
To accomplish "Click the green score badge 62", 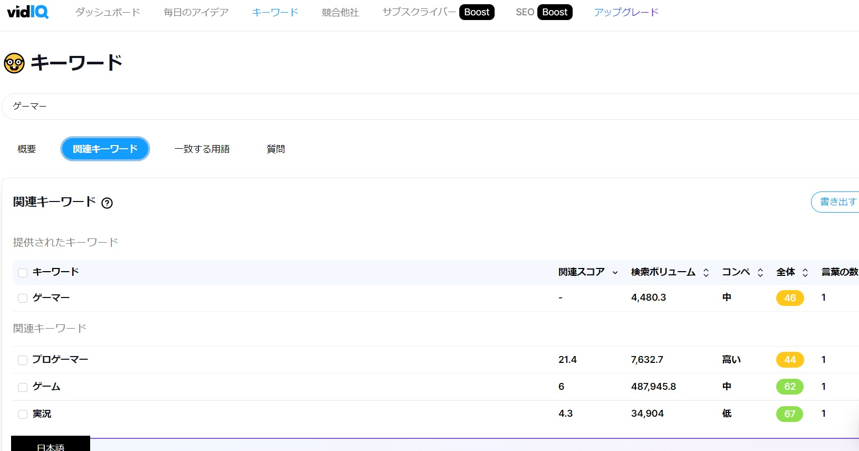I will (789, 387).
